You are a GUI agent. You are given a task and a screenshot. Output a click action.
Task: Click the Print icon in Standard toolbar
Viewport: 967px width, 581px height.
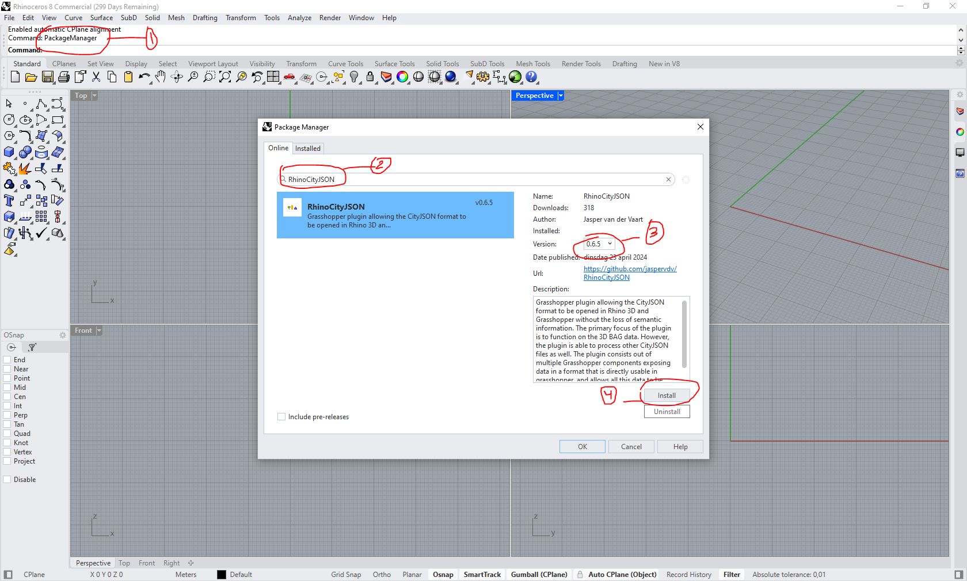[x=64, y=77]
